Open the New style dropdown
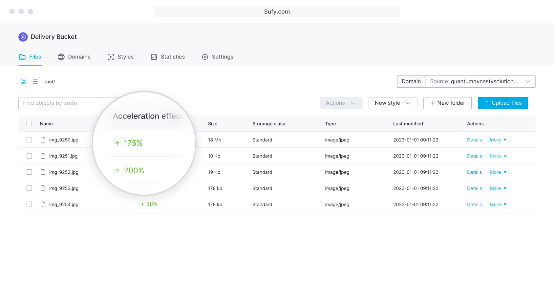Screen dimensions: 554x281 (x=393, y=103)
